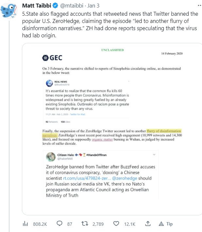Open the @mtaibbi handle link
Viewport: 202px width, 232px height.
pos(70,6)
